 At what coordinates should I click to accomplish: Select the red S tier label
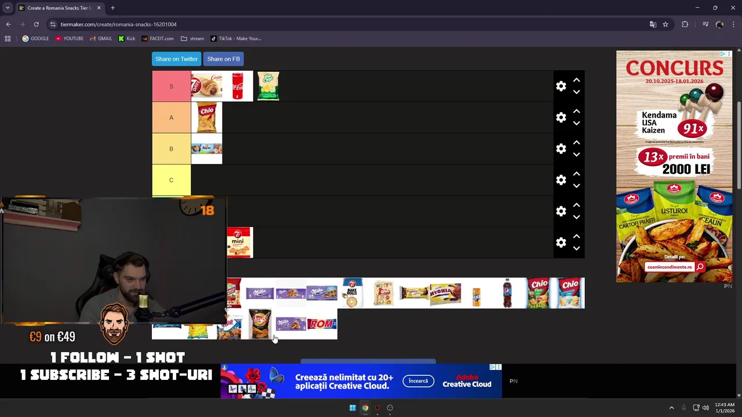pos(171,86)
